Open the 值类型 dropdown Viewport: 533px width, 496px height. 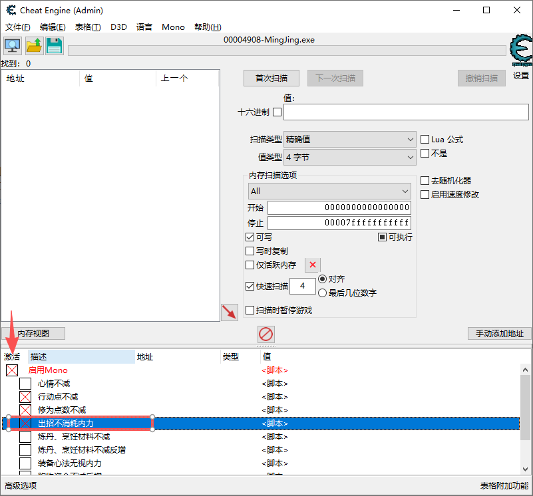pyautogui.click(x=349, y=158)
